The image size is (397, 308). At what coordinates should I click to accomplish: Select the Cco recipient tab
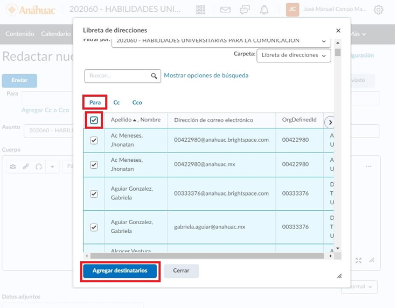(137, 102)
